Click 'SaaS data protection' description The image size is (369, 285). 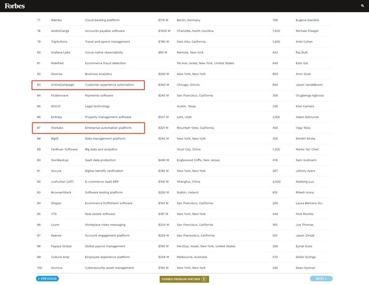pyautogui.click(x=100, y=160)
